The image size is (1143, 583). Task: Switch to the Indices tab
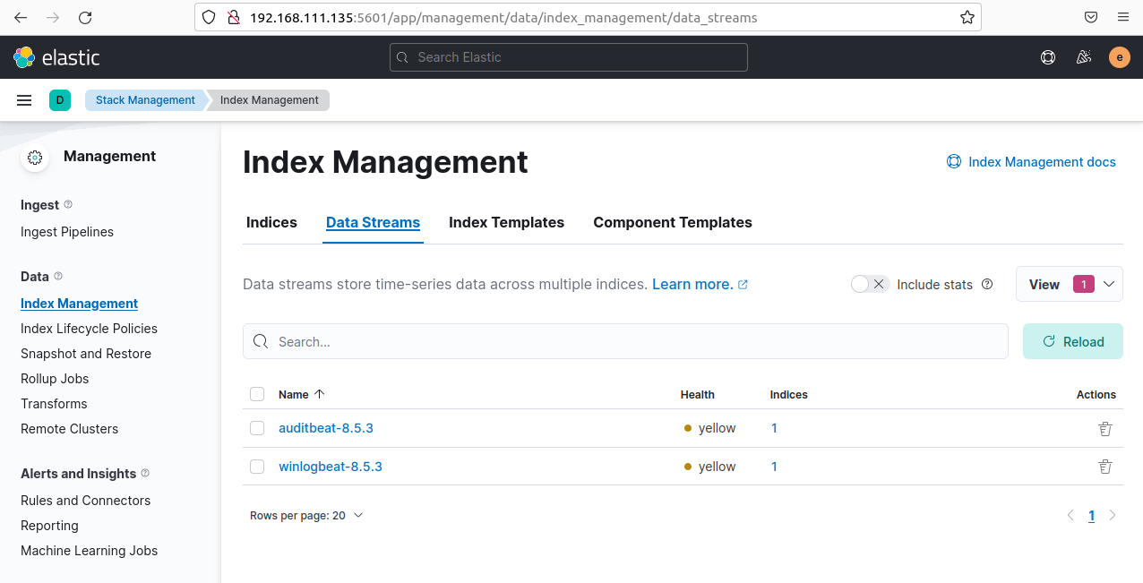tap(271, 223)
